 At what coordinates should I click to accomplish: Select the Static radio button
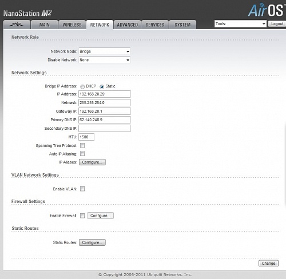click(x=102, y=87)
